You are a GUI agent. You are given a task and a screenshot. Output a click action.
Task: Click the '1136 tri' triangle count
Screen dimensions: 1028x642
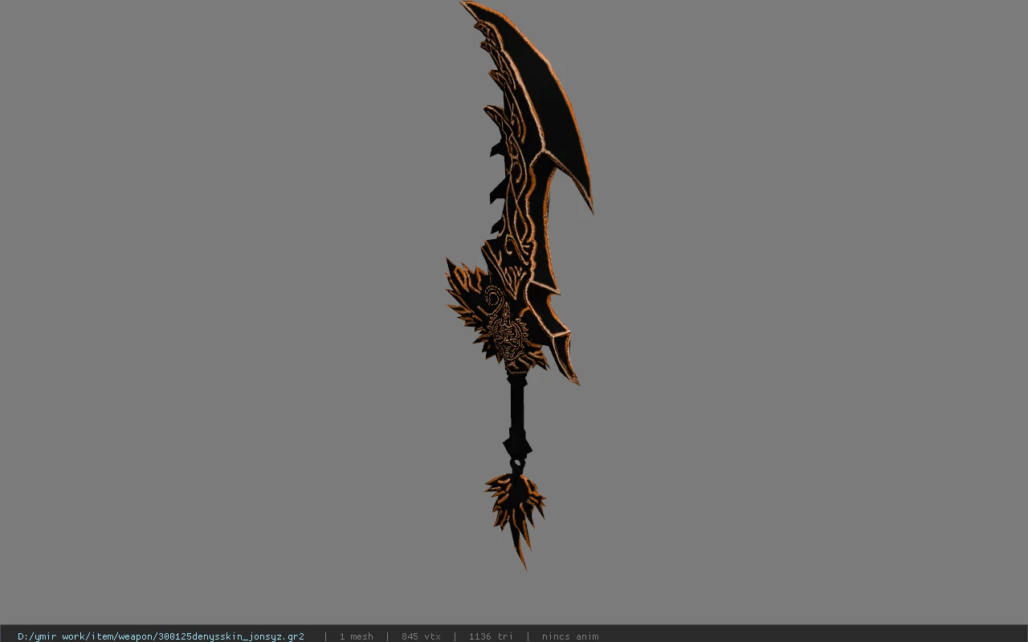pyautogui.click(x=491, y=636)
